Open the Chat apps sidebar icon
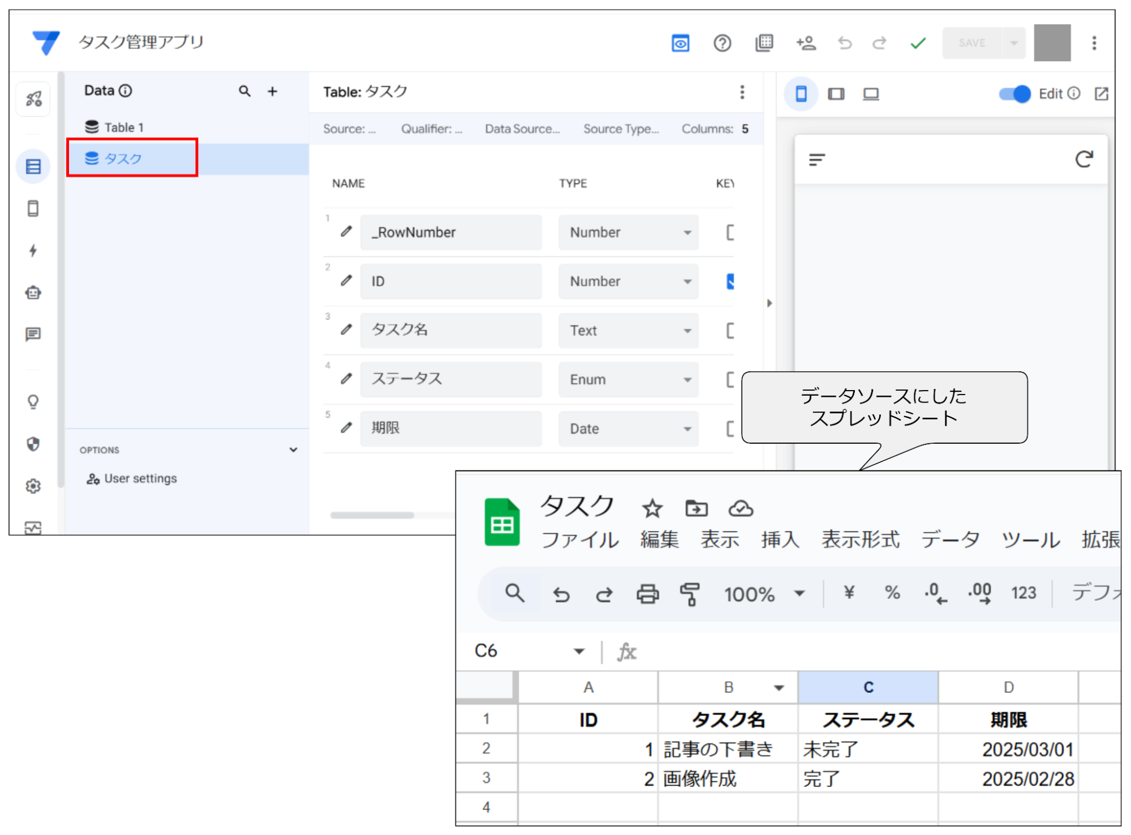Screen dimensions: 1131x835 coord(33,334)
